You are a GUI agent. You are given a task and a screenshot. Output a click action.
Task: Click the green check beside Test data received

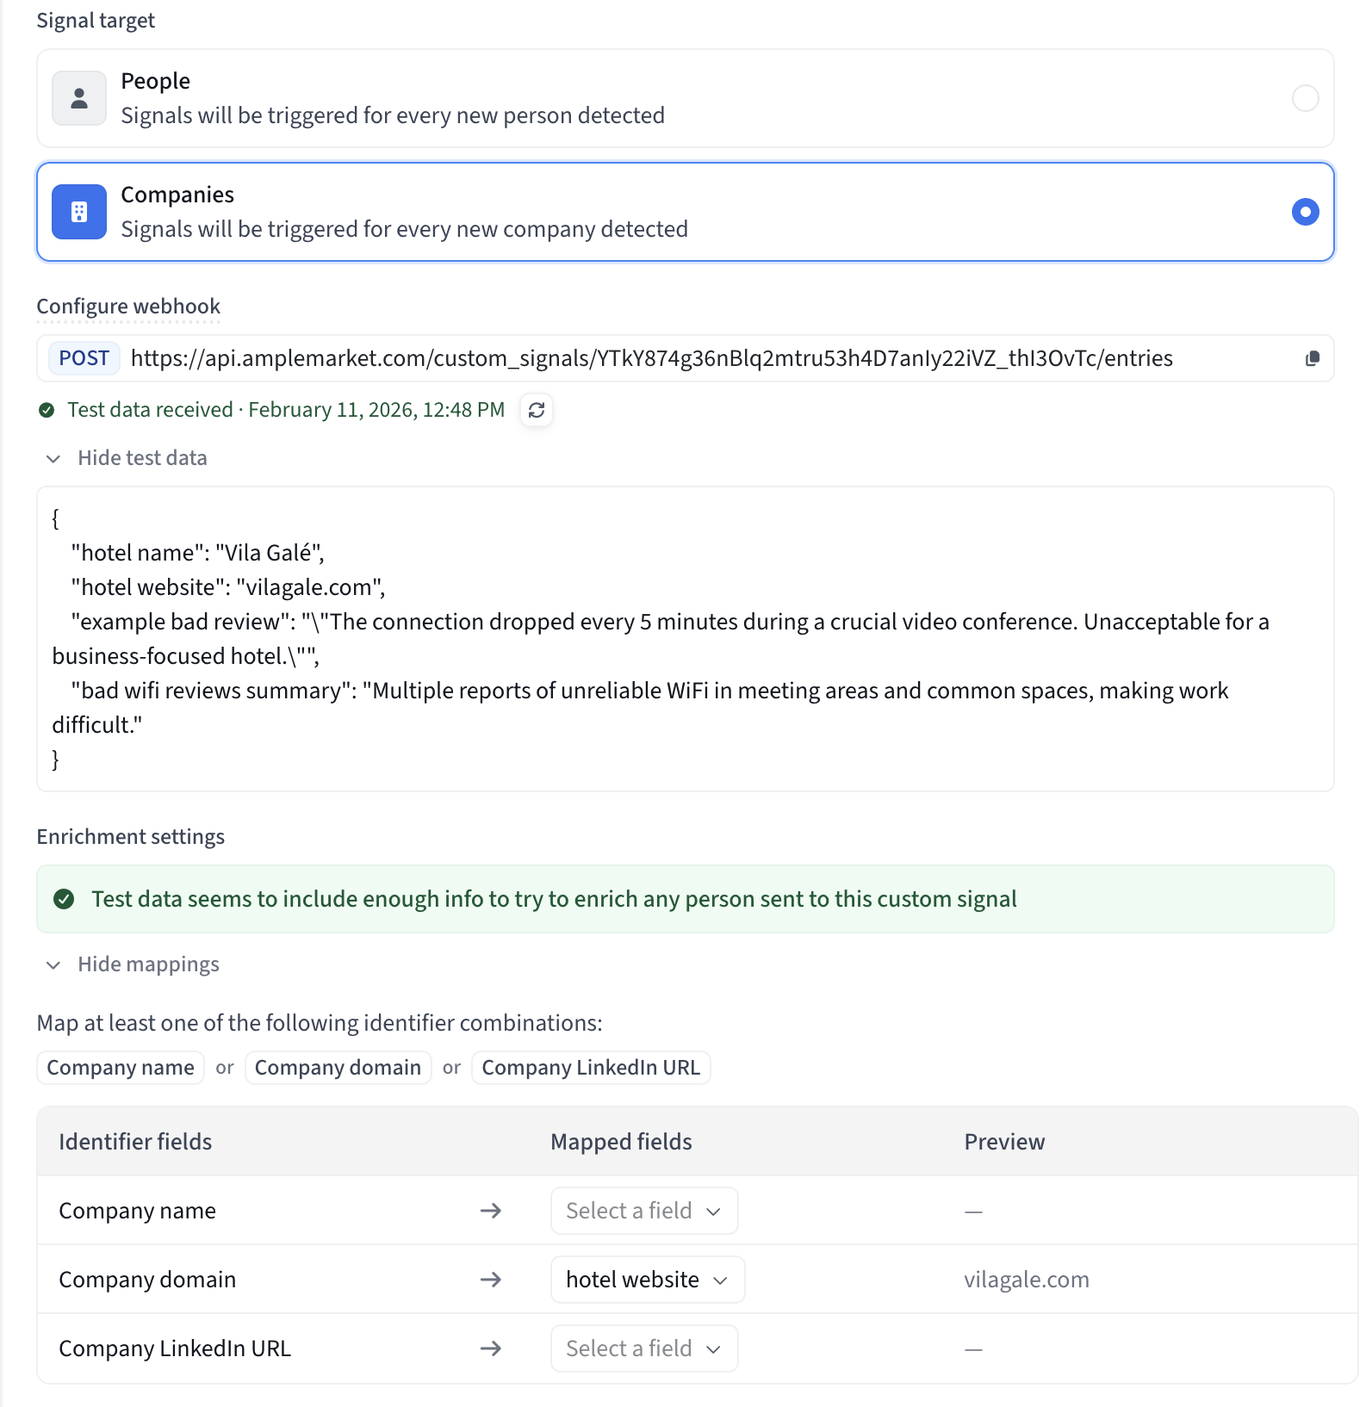point(47,410)
